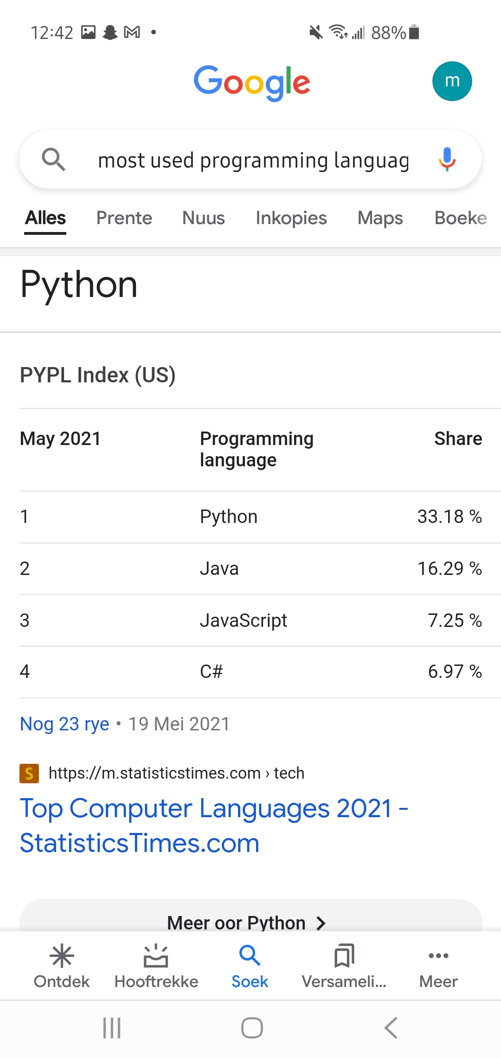The image size is (501, 1058).
Task: Open the Hooftrekke highlights icon
Action: coord(156,956)
